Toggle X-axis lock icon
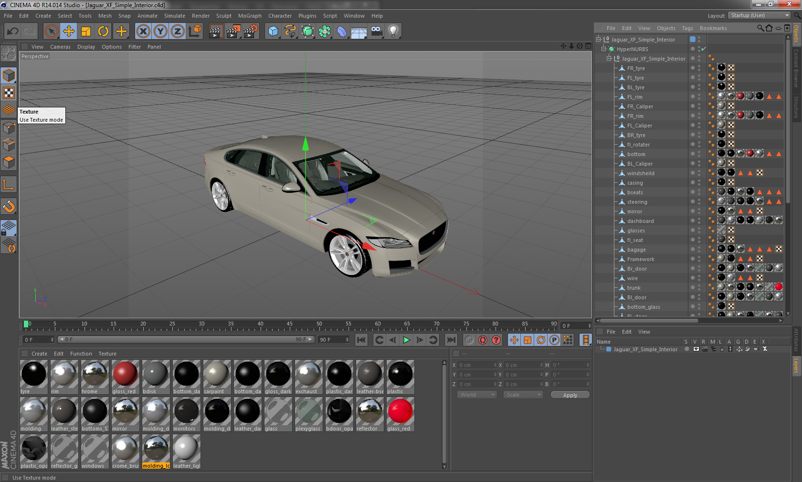The width and height of the screenshot is (802, 482). [x=143, y=31]
